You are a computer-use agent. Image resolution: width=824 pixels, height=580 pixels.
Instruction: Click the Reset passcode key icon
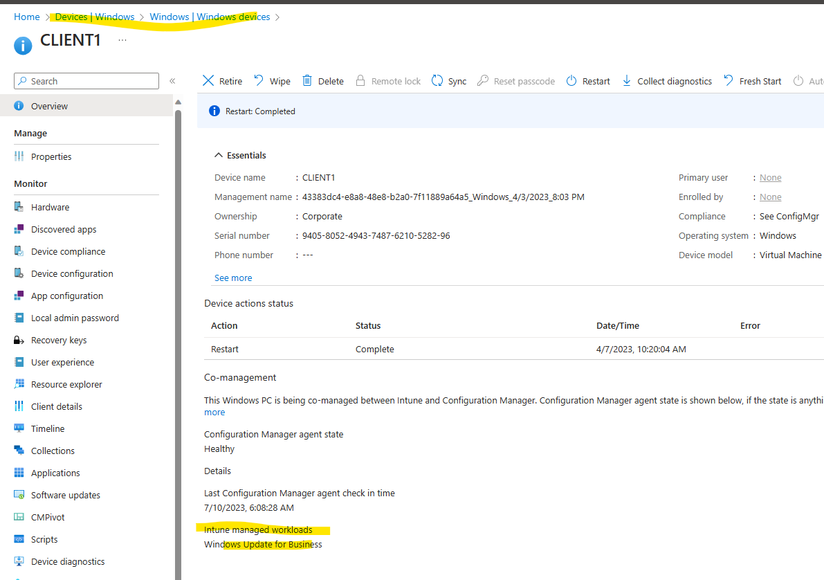[x=482, y=80]
